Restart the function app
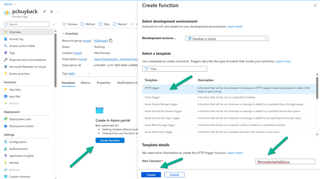Image resolution: width=320 pixels, height=179 pixels. (120, 24)
